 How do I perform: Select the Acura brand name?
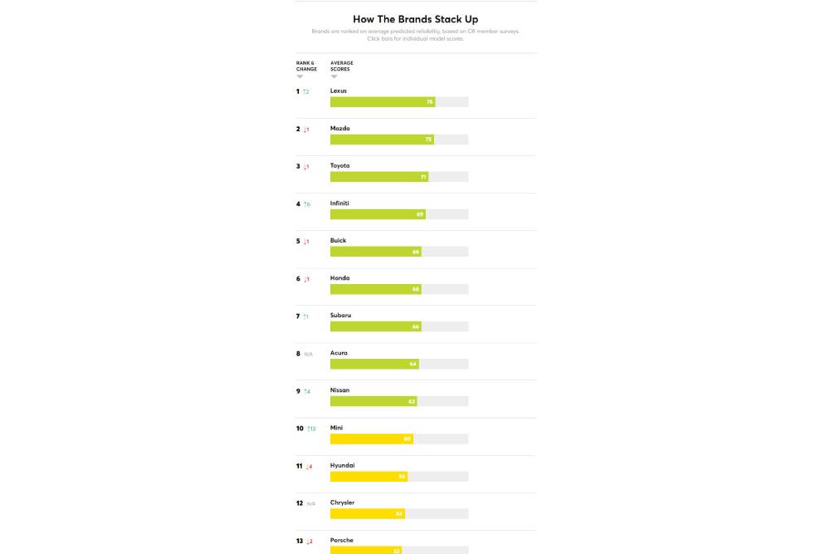coord(339,353)
